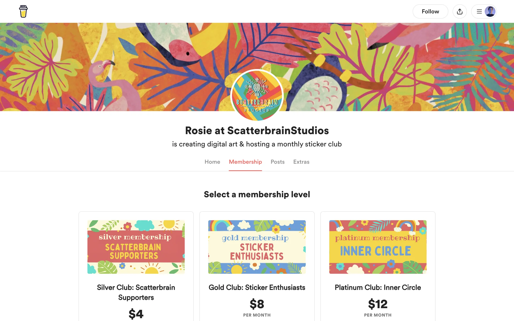Image resolution: width=514 pixels, height=321 pixels.
Task: Open the hamburger menu icon
Action: (x=479, y=12)
